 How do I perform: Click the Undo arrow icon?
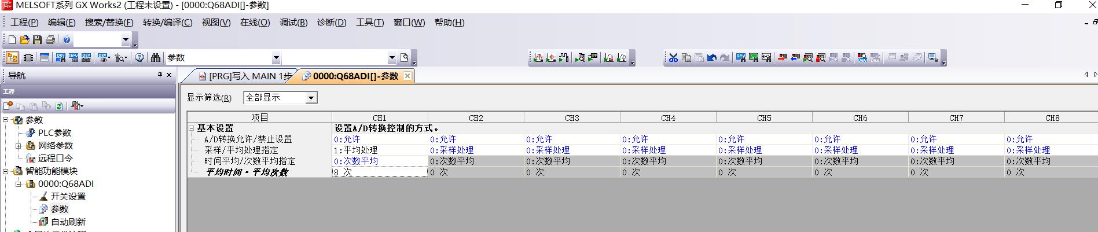coord(712,58)
